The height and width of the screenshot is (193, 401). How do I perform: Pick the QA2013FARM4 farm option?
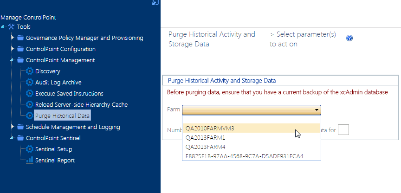click(x=205, y=147)
